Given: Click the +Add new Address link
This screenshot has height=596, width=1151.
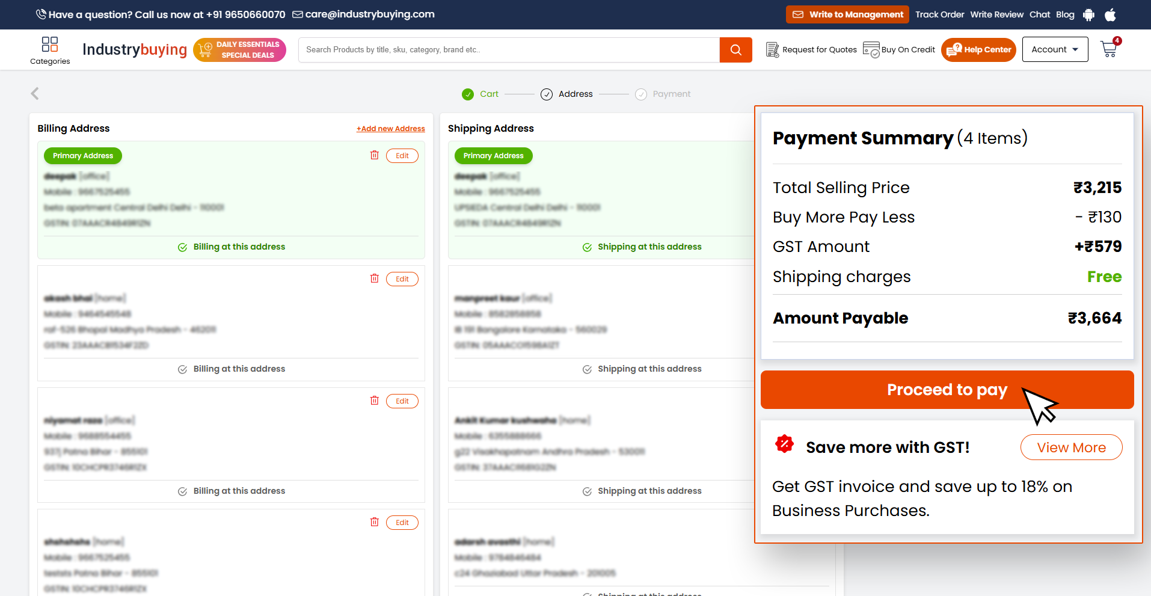Looking at the screenshot, I should pyautogui.click(x=390, y=129).
